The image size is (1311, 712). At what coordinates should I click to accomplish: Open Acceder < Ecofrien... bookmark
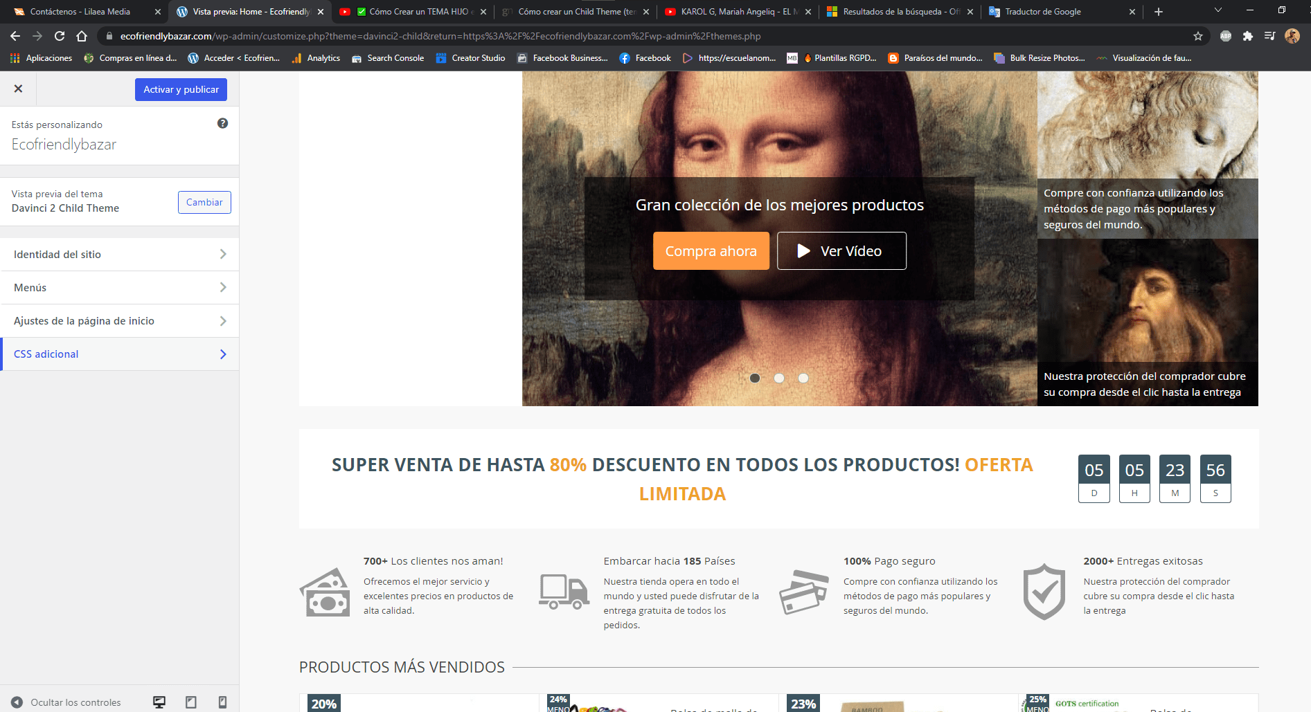(x=234, y=58)
